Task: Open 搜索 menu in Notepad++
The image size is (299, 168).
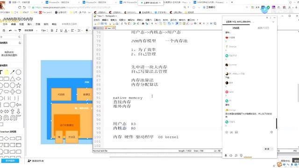Action: 114,20
